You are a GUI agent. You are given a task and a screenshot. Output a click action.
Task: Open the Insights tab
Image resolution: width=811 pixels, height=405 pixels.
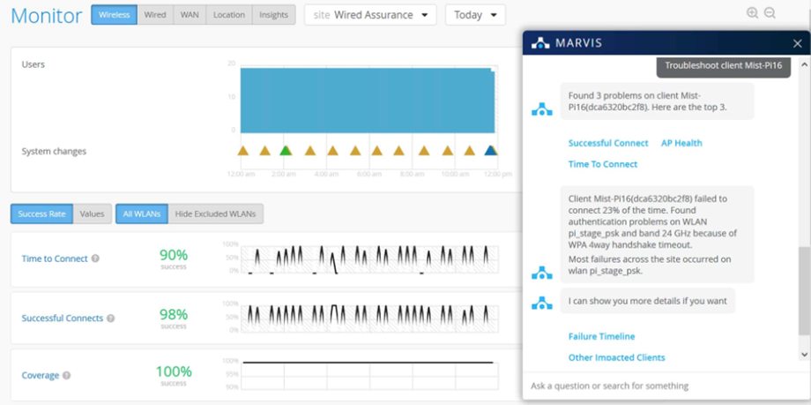tap(273, 15)
